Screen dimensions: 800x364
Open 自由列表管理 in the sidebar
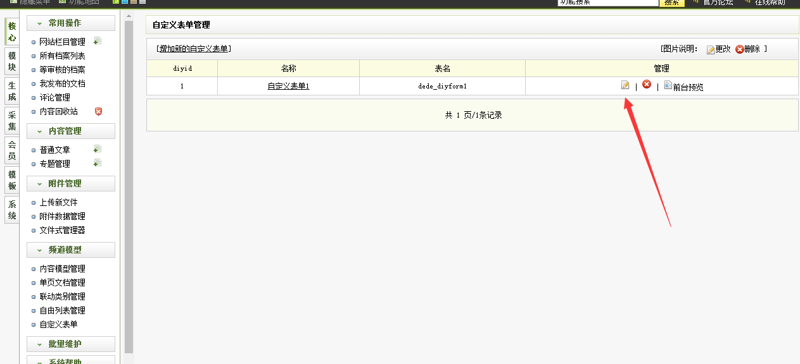click(62, 310)
